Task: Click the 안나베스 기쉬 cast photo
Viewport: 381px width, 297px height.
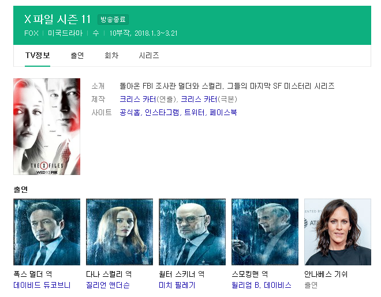Action: point(338,232)
